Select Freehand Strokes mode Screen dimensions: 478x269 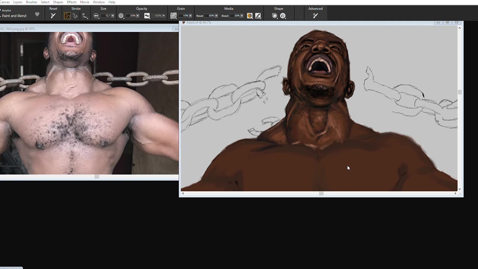(67, 16)
